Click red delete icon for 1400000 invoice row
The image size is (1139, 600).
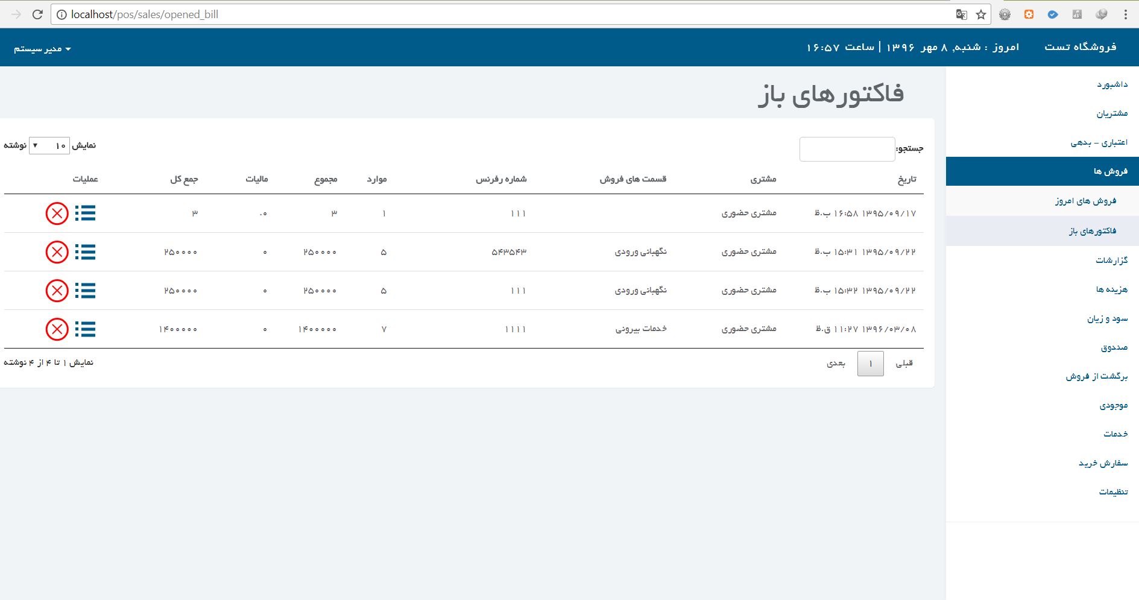[x=57, y=329]
